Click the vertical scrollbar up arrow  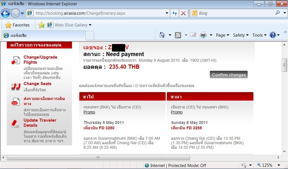coord(284,45)
